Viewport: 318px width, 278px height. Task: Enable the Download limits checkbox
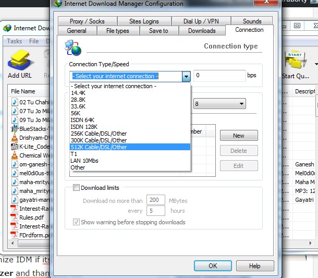click(x=76, y=187)
